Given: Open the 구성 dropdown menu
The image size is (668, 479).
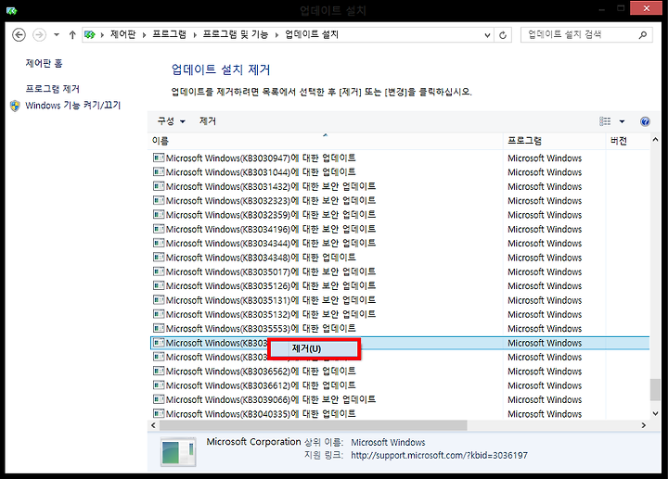Looking at the screenshot, I should pos(171,121).
